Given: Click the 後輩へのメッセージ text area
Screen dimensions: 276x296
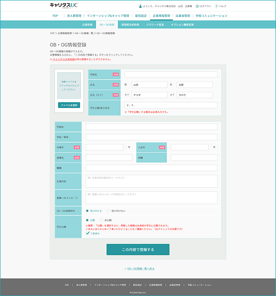Looking at the screenshot, I should pyautogui.click(x=151, y=198).
